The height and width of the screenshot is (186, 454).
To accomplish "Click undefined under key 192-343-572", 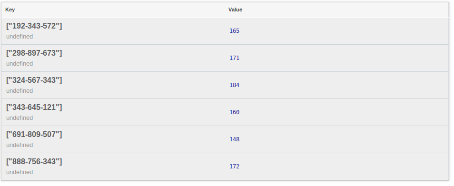I will [x=20, y=37].
